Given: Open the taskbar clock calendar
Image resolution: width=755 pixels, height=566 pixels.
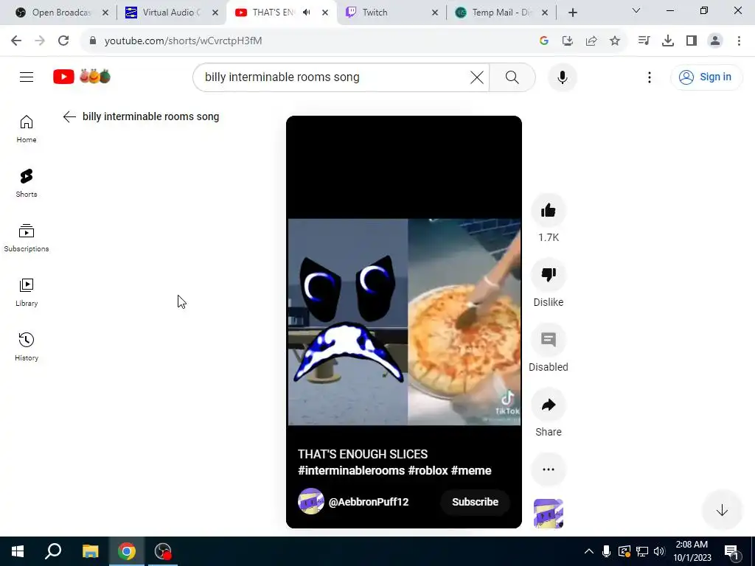Looking at the screenshot, I should 692,551.
